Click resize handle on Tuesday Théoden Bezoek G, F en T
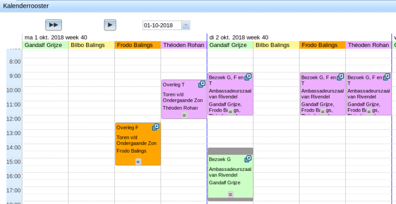This screenshot has width=396, height=204. pyautogui.click(x=369, y=112)
